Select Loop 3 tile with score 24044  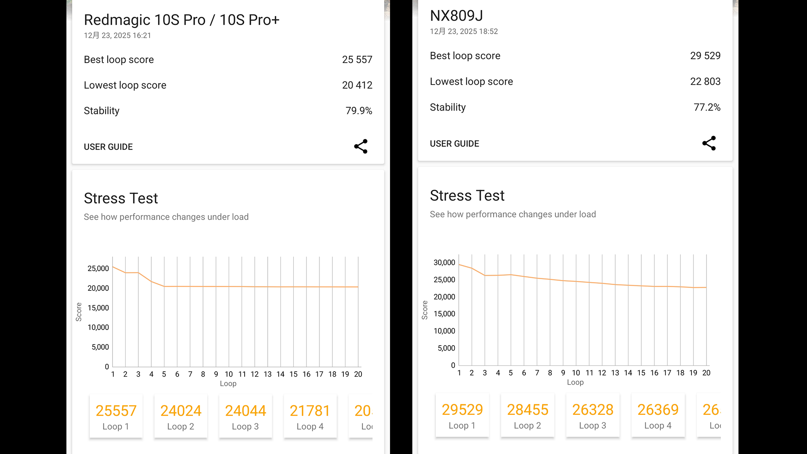click(245, 416)
